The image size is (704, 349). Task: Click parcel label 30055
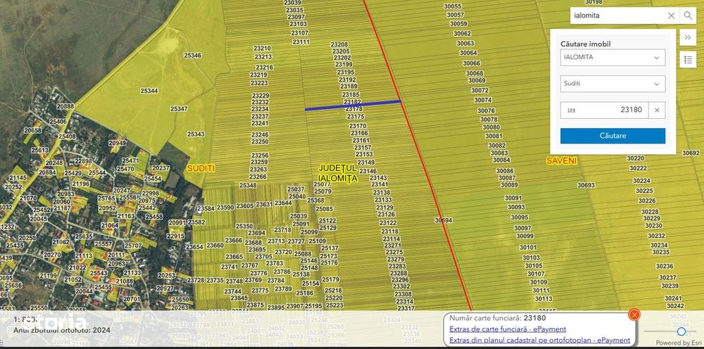453,7
